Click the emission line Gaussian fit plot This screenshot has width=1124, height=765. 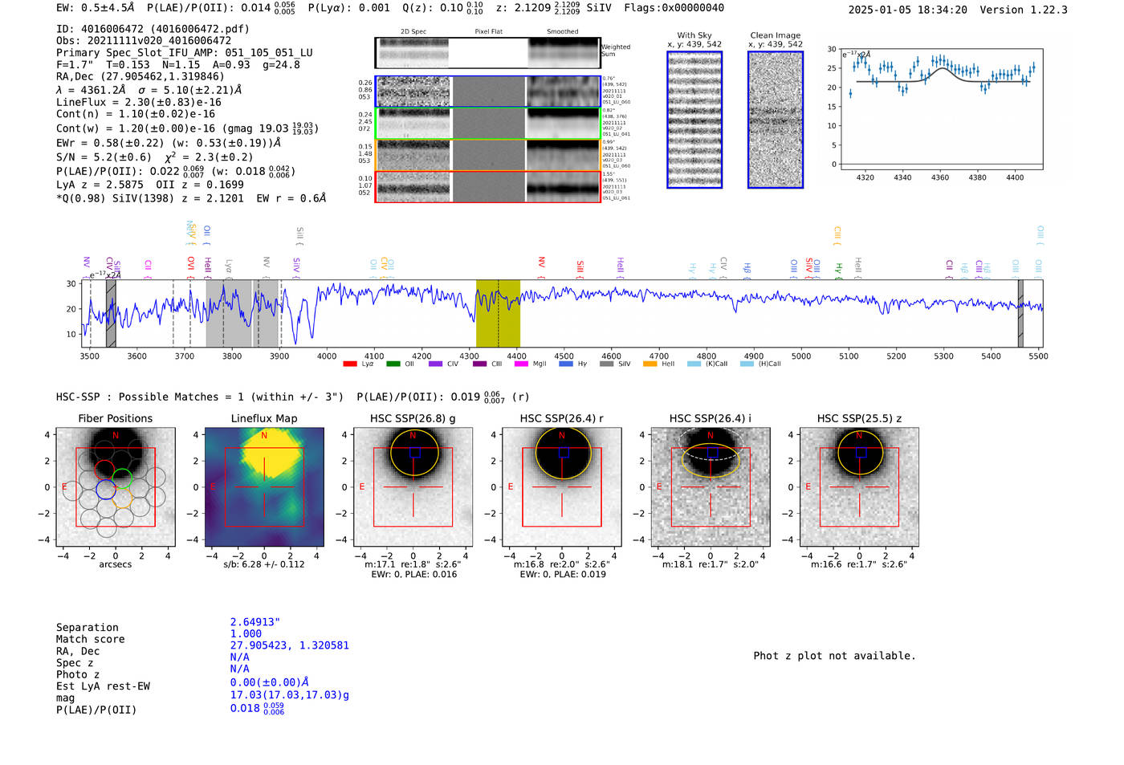(x=941, y=108)
